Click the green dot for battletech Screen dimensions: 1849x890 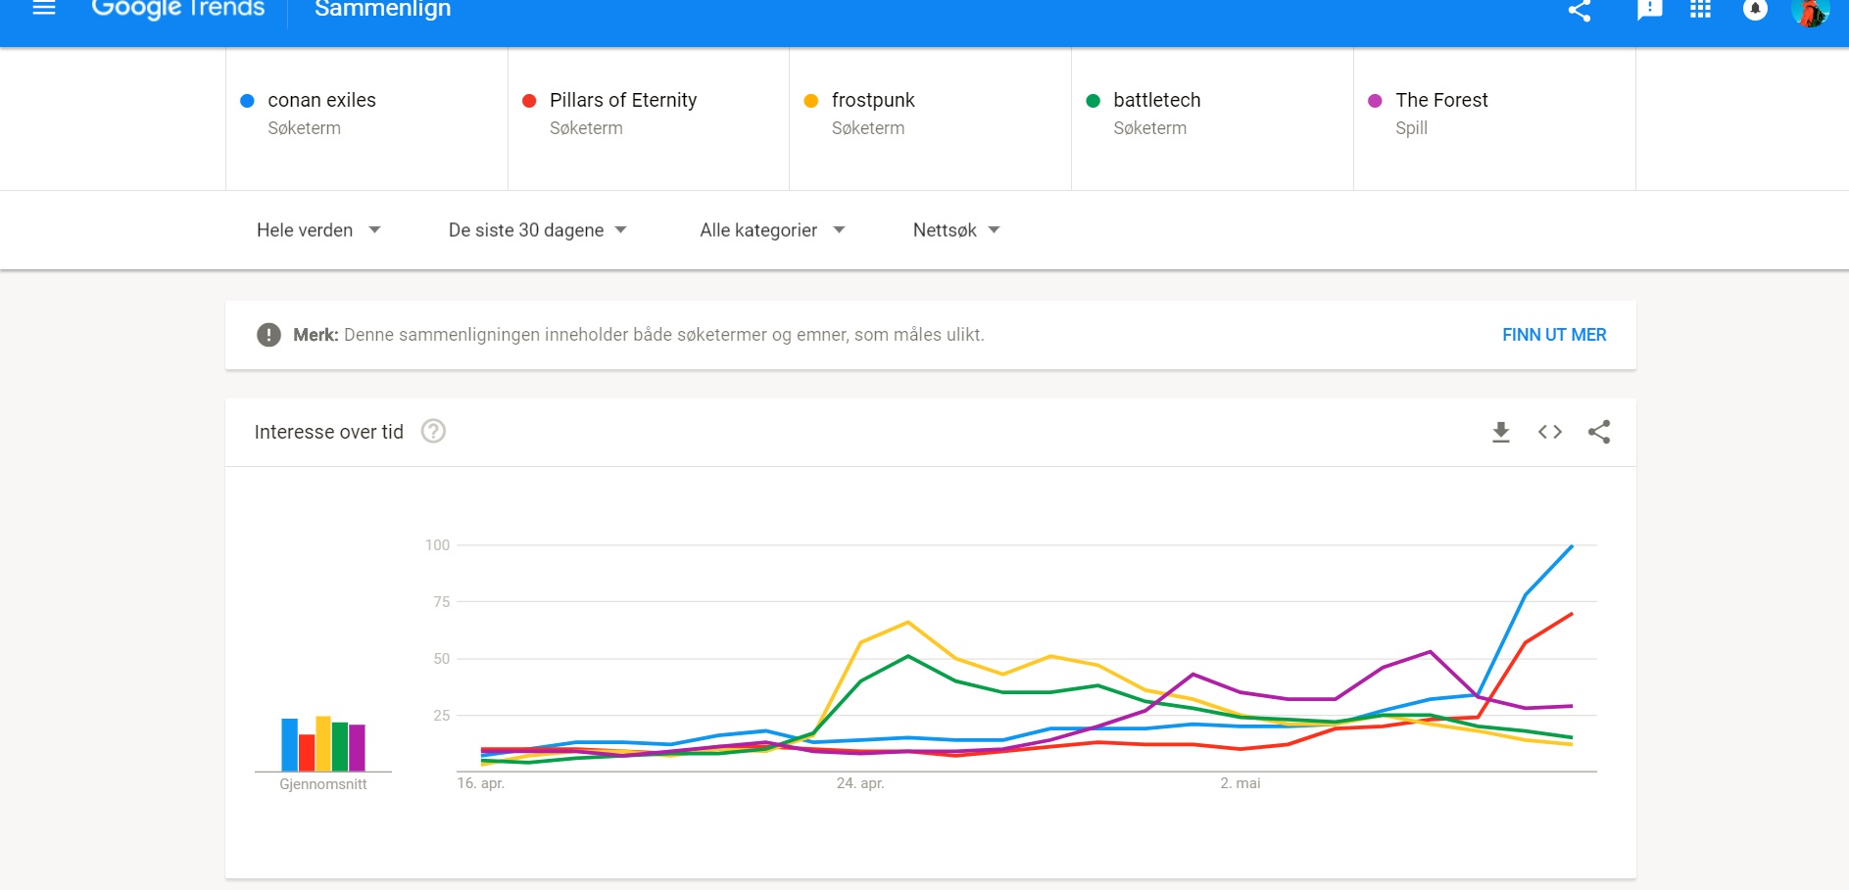[1094, 101]
